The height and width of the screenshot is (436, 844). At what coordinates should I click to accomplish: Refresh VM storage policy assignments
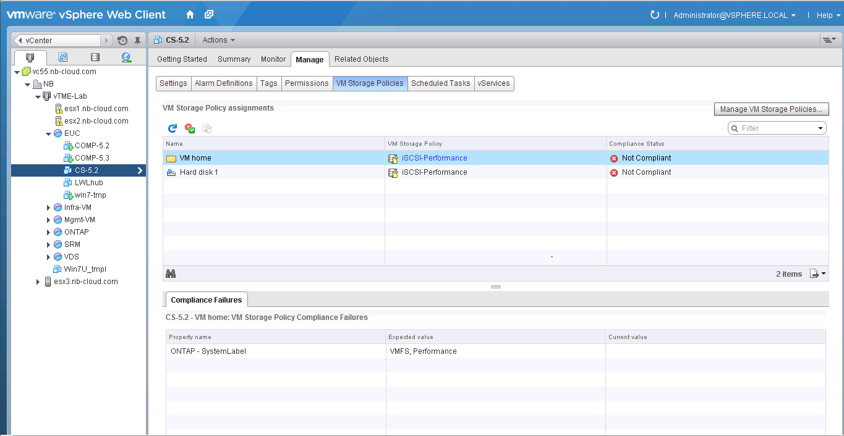click(x=173, y=128)
